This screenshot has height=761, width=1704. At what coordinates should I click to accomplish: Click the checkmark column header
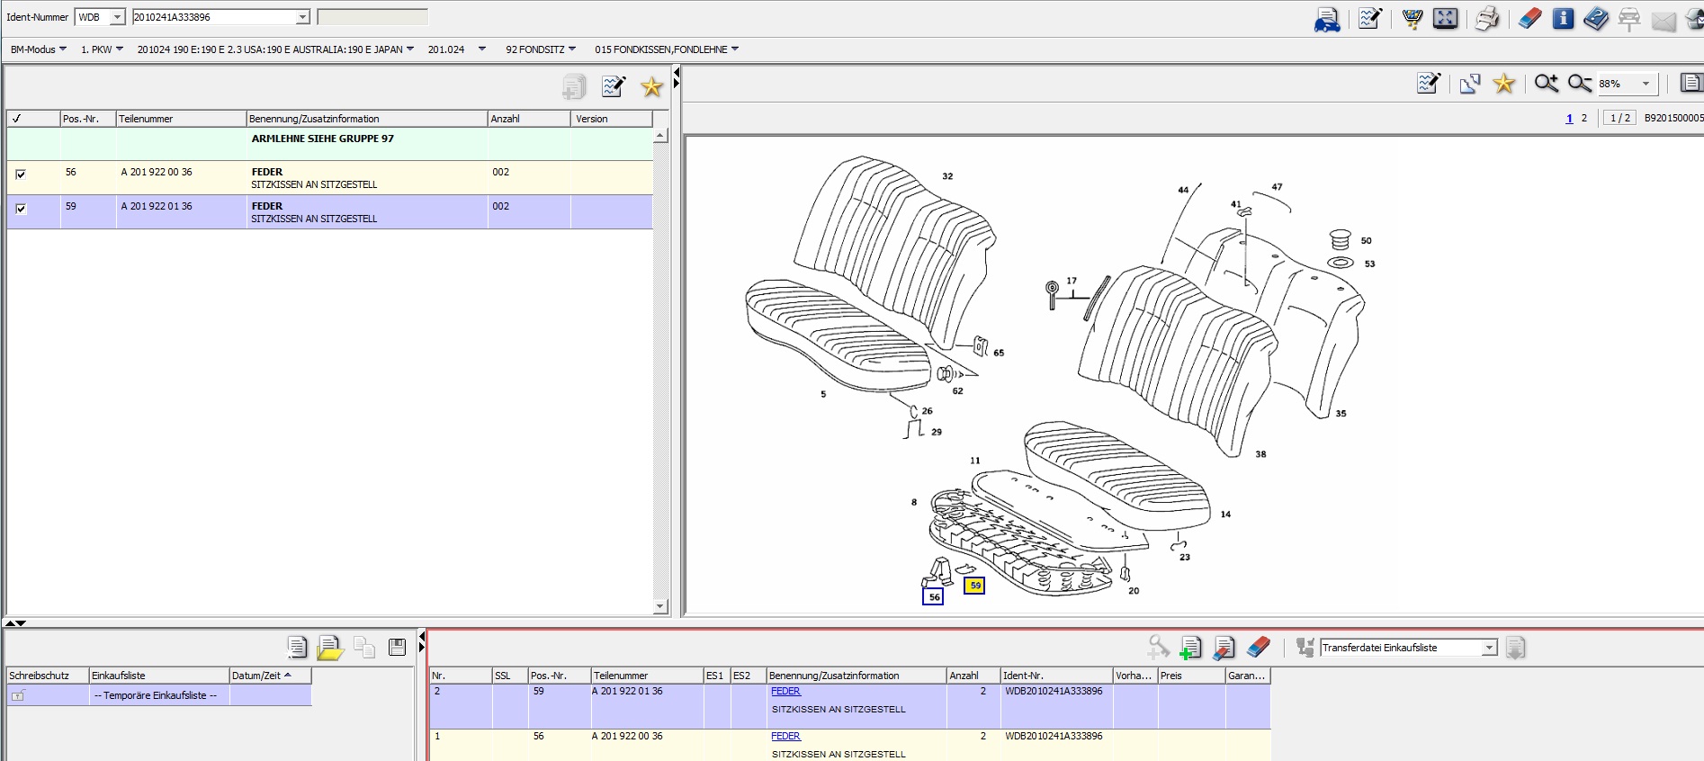(x=33, y=119)
